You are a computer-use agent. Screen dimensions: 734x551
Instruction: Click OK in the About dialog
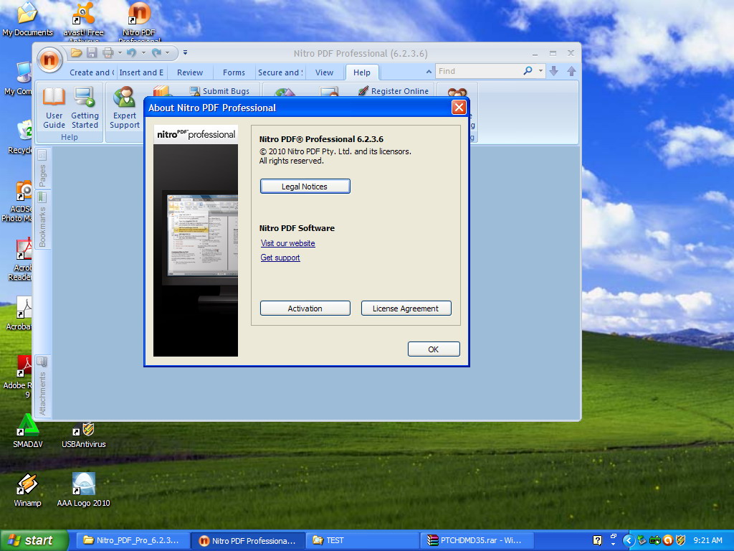point(434,349)
